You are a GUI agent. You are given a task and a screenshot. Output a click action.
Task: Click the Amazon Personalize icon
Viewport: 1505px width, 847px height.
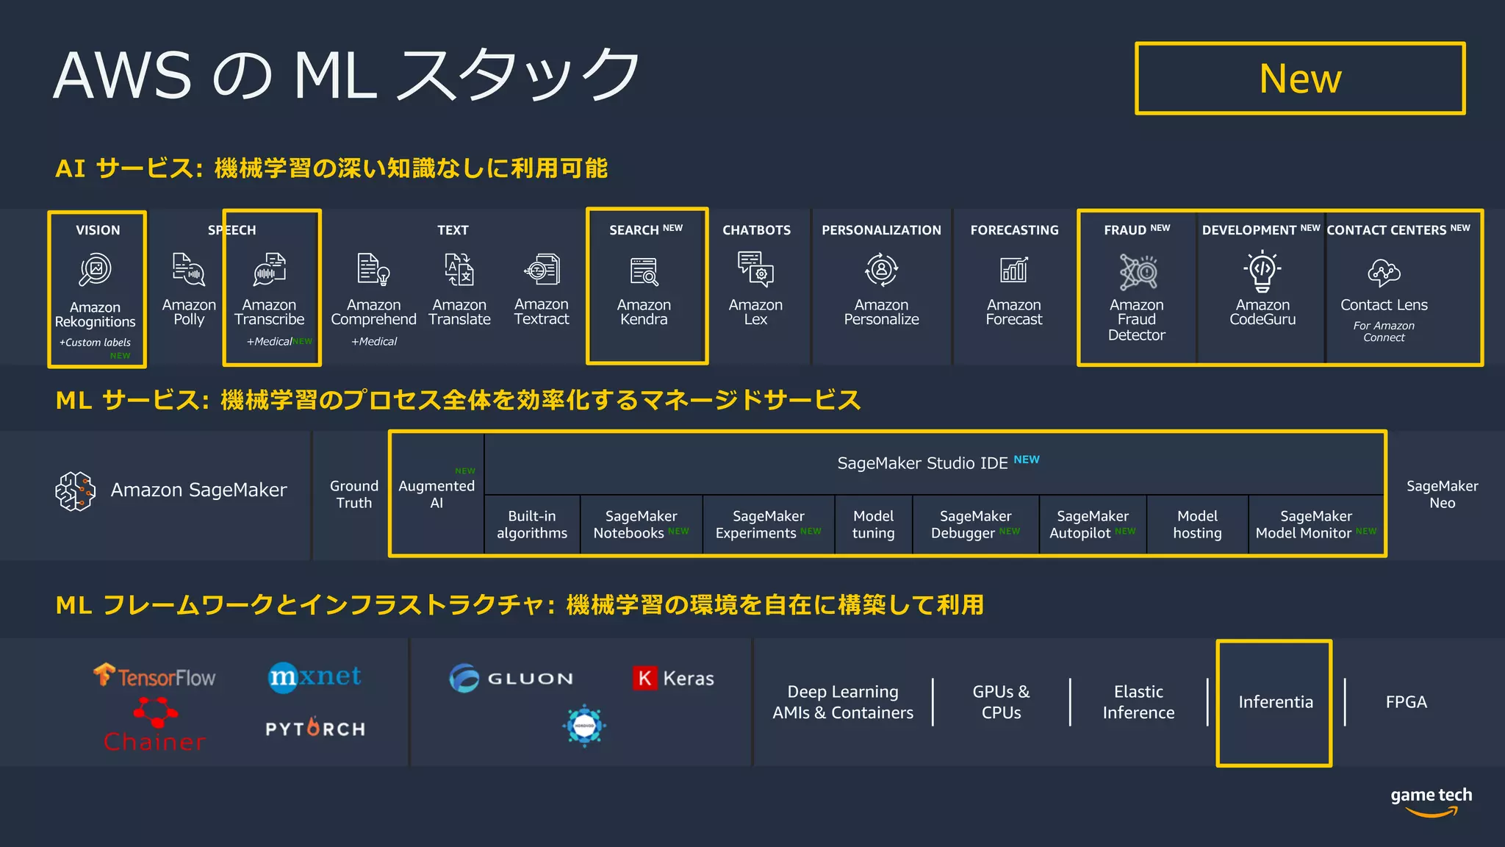tap(881, 270)
